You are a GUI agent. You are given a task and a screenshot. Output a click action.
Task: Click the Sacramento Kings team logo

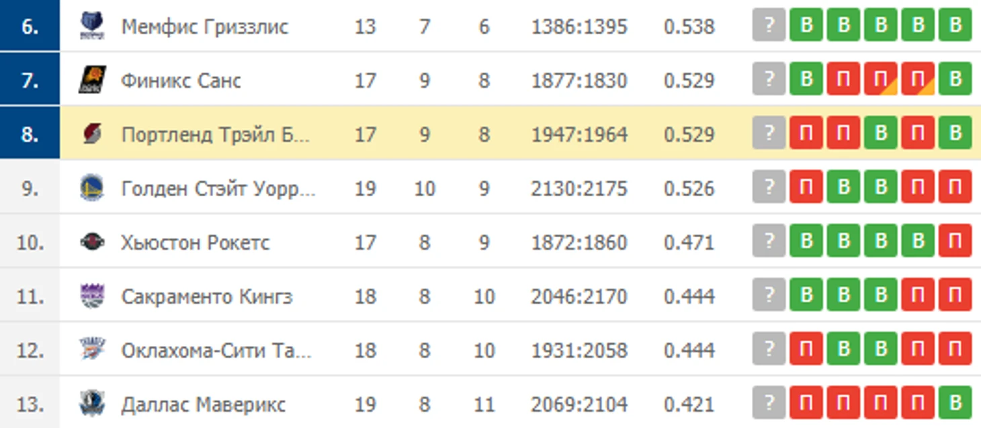92,296
